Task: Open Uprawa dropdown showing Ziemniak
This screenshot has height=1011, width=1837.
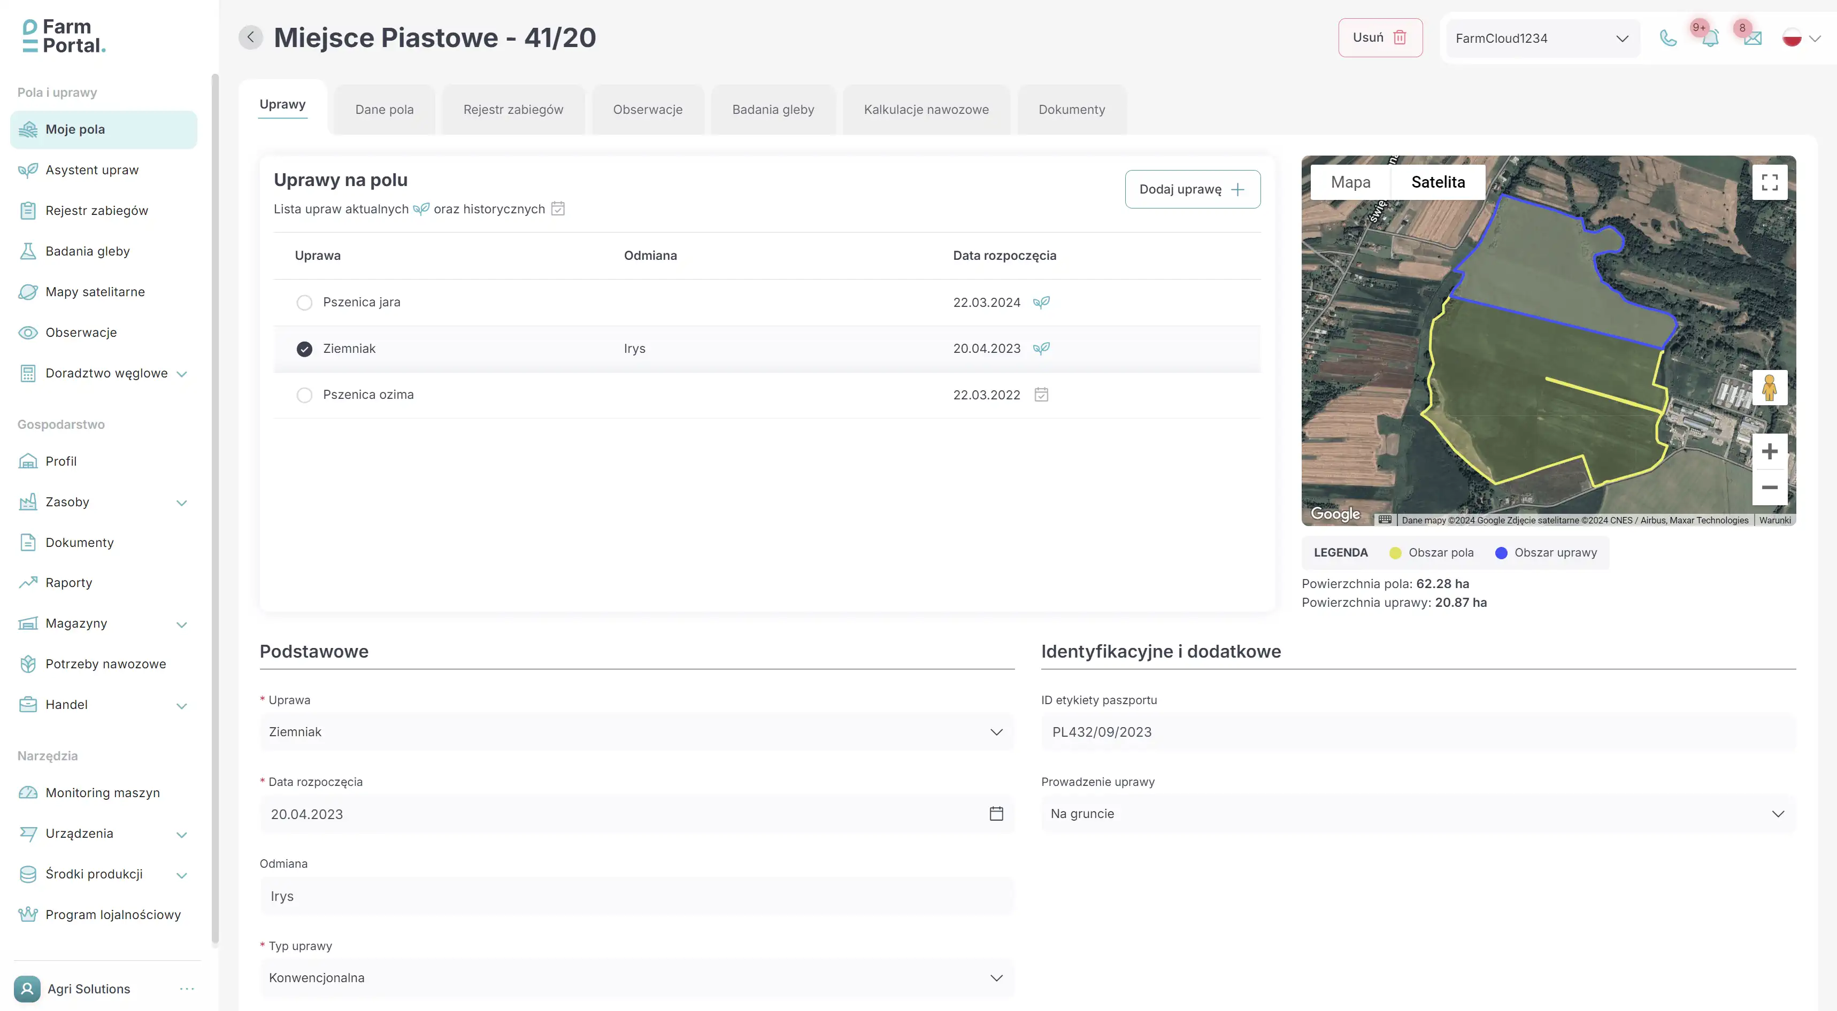Action: 636,732
